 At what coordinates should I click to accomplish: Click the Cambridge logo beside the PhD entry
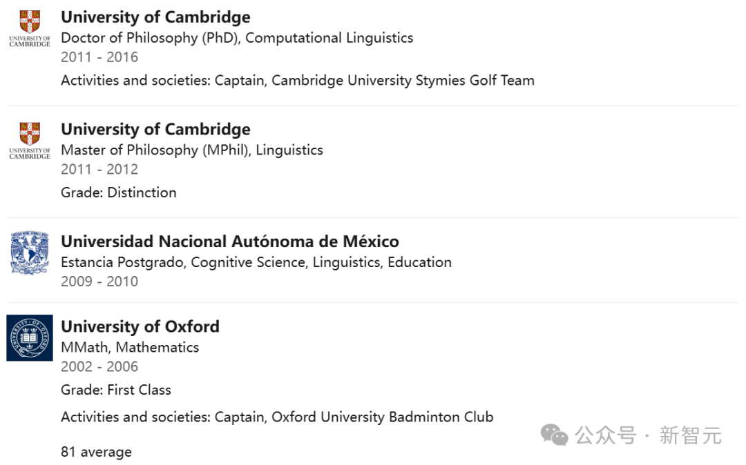(30, 28)
